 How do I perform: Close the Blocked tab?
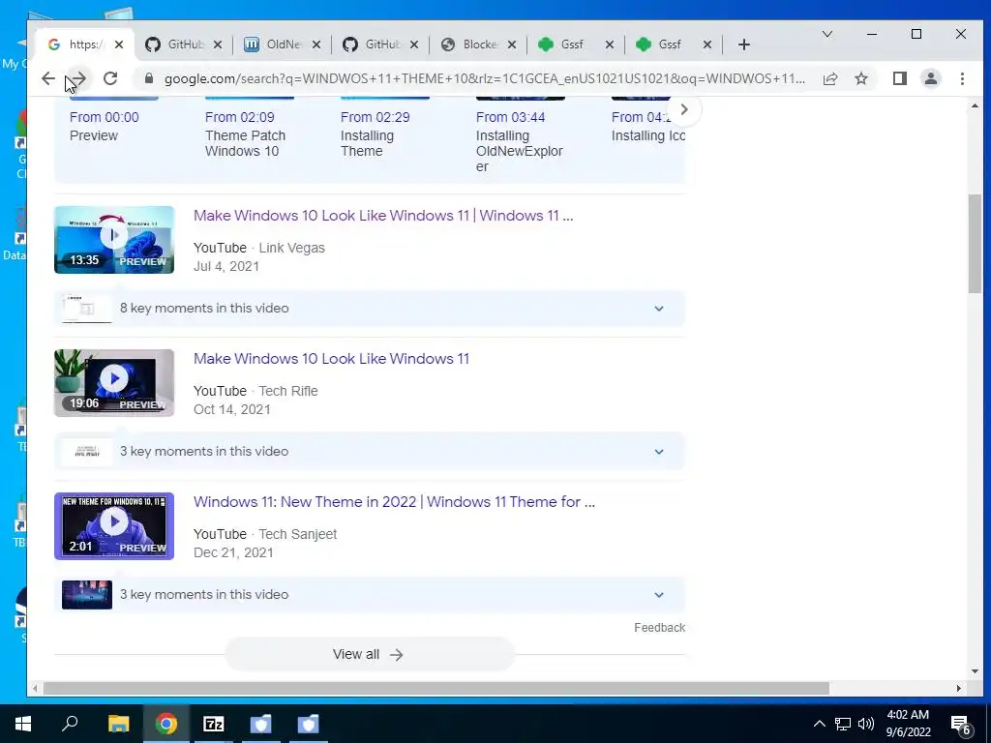[512, 45]
